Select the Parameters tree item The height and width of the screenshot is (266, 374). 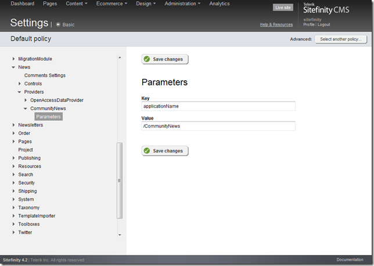(x=48, y=117)
